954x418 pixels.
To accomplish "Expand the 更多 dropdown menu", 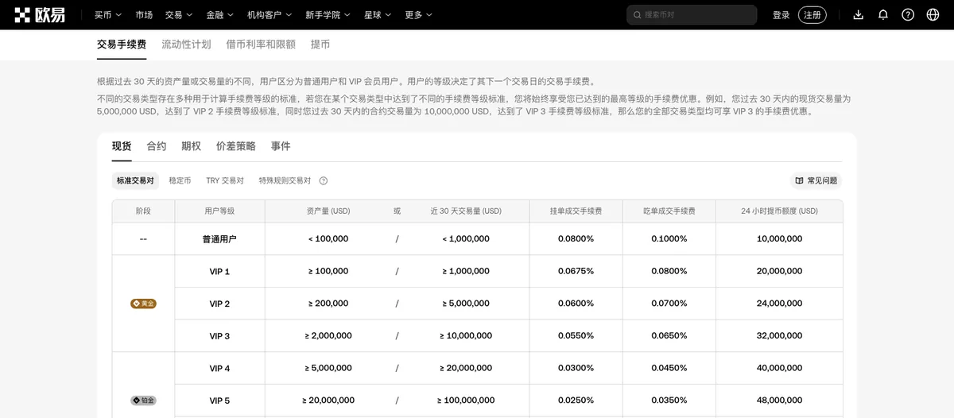I will (419, 14).
